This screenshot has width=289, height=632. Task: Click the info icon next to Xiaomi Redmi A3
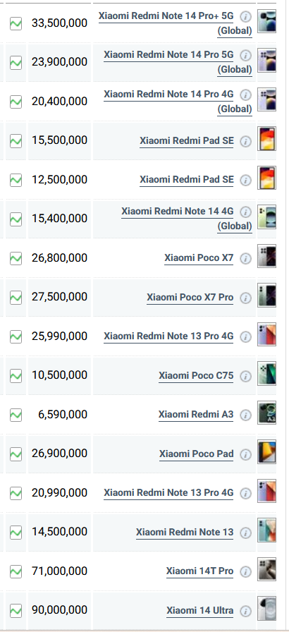[245, 415]
